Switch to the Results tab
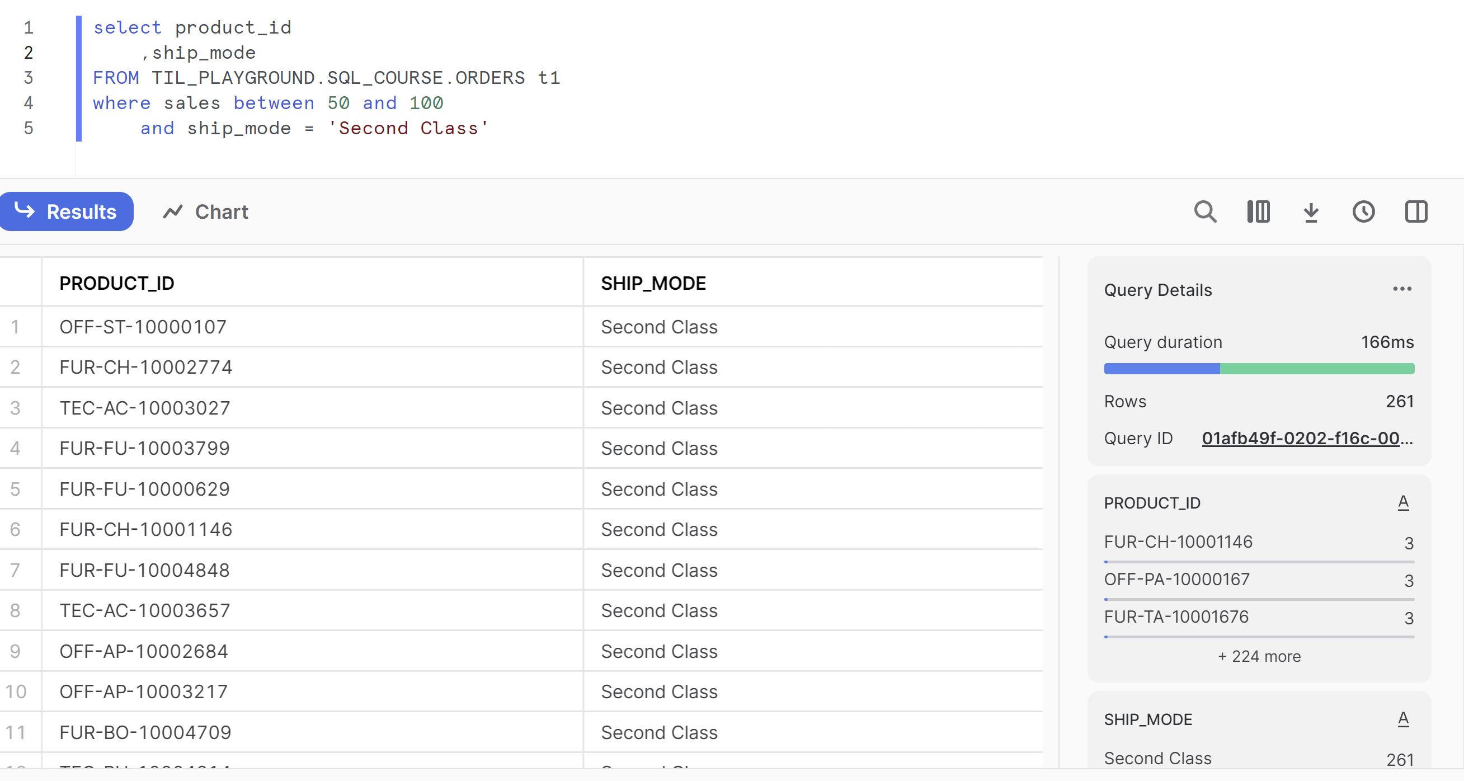 (67, 211)
